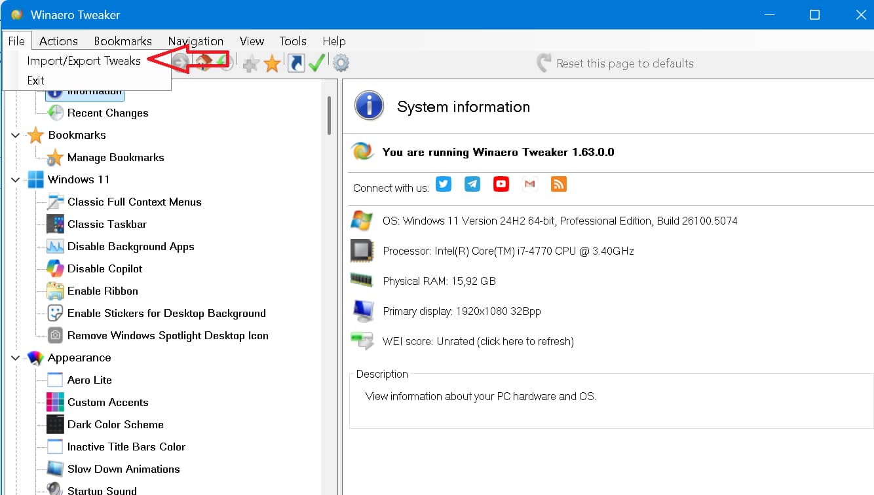Image resolution: width=874 pixels, height=495 pixels.
Task: Select Slow Down Animations tweak
Action: [x=123, y=469]
